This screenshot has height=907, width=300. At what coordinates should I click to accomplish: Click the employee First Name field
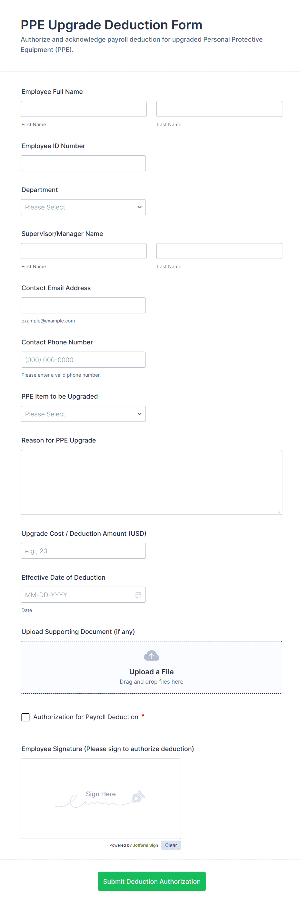click(83, 108)
